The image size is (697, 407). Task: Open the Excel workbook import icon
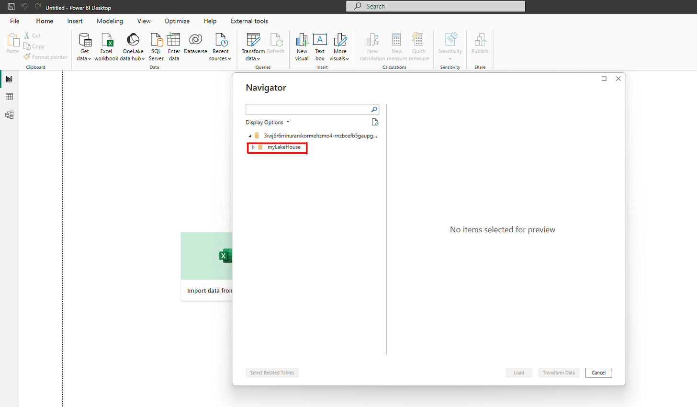pyautogui.click(x=106, y=45)
